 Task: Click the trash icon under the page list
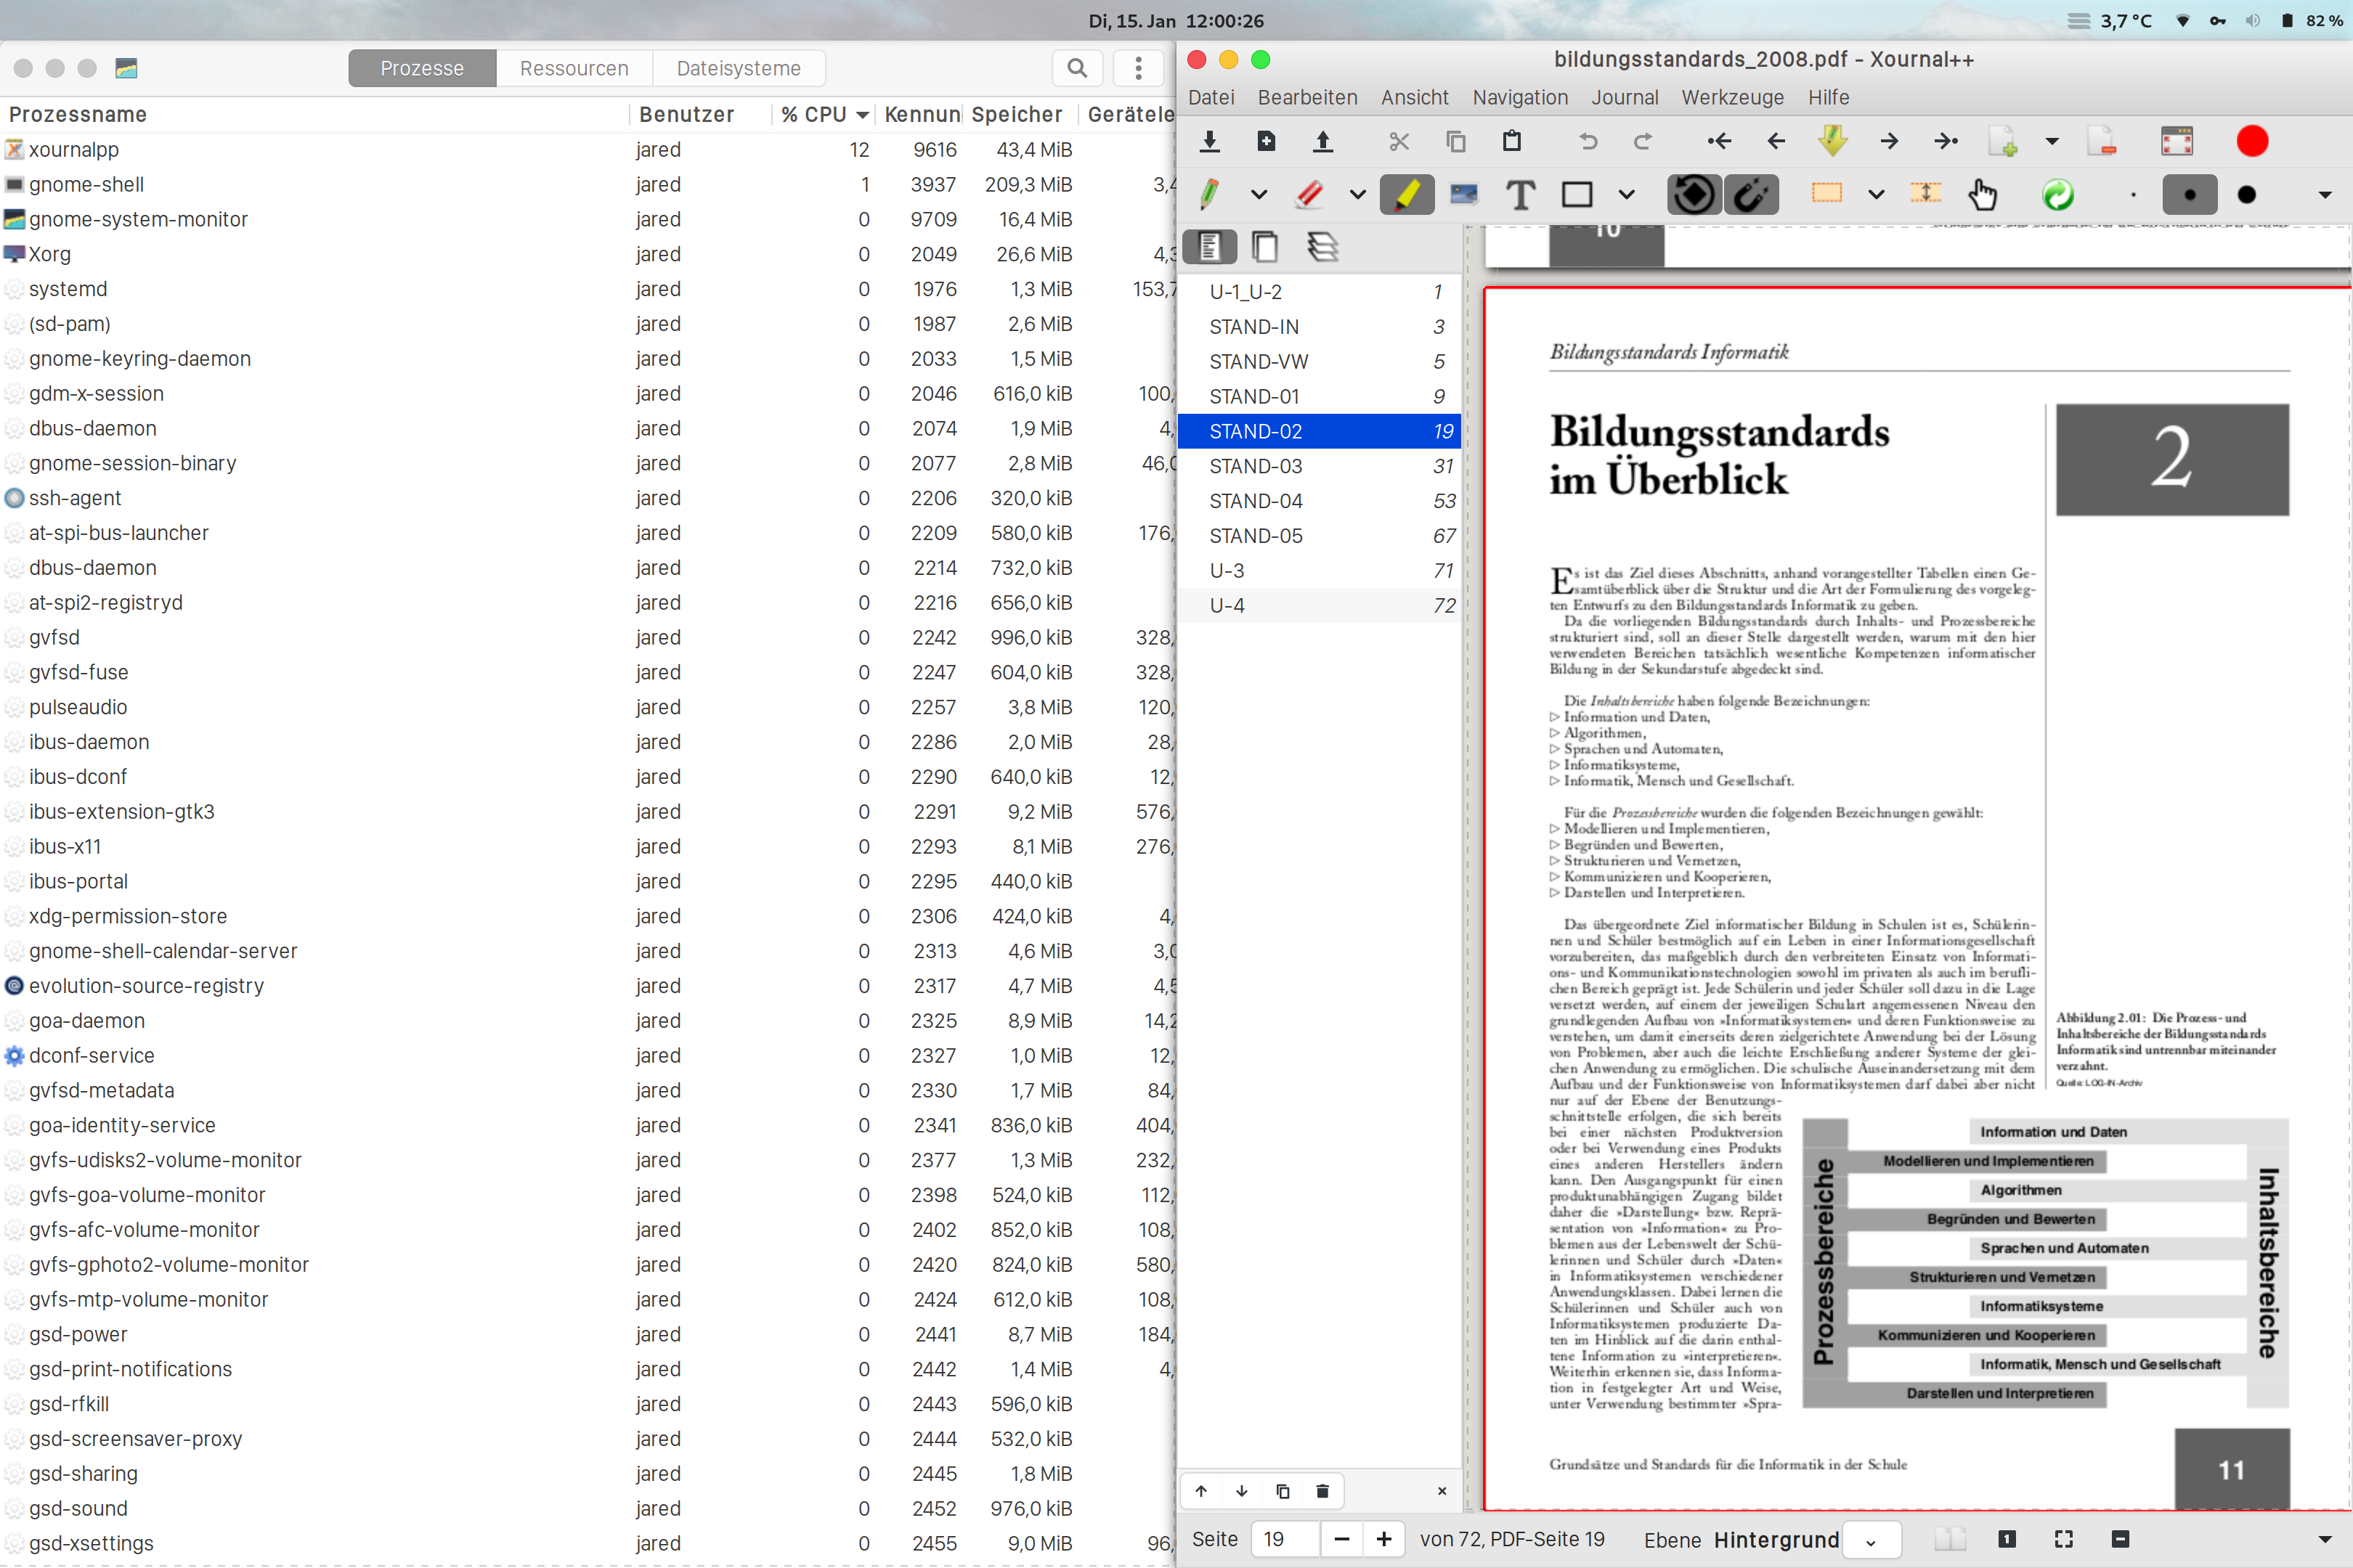tap(1322, 1491)
